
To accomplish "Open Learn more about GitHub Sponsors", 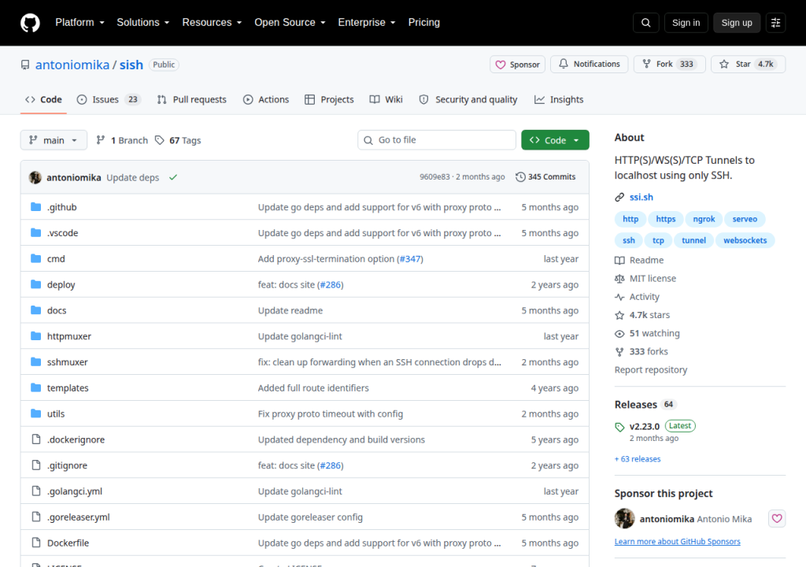I will [678, 541].
